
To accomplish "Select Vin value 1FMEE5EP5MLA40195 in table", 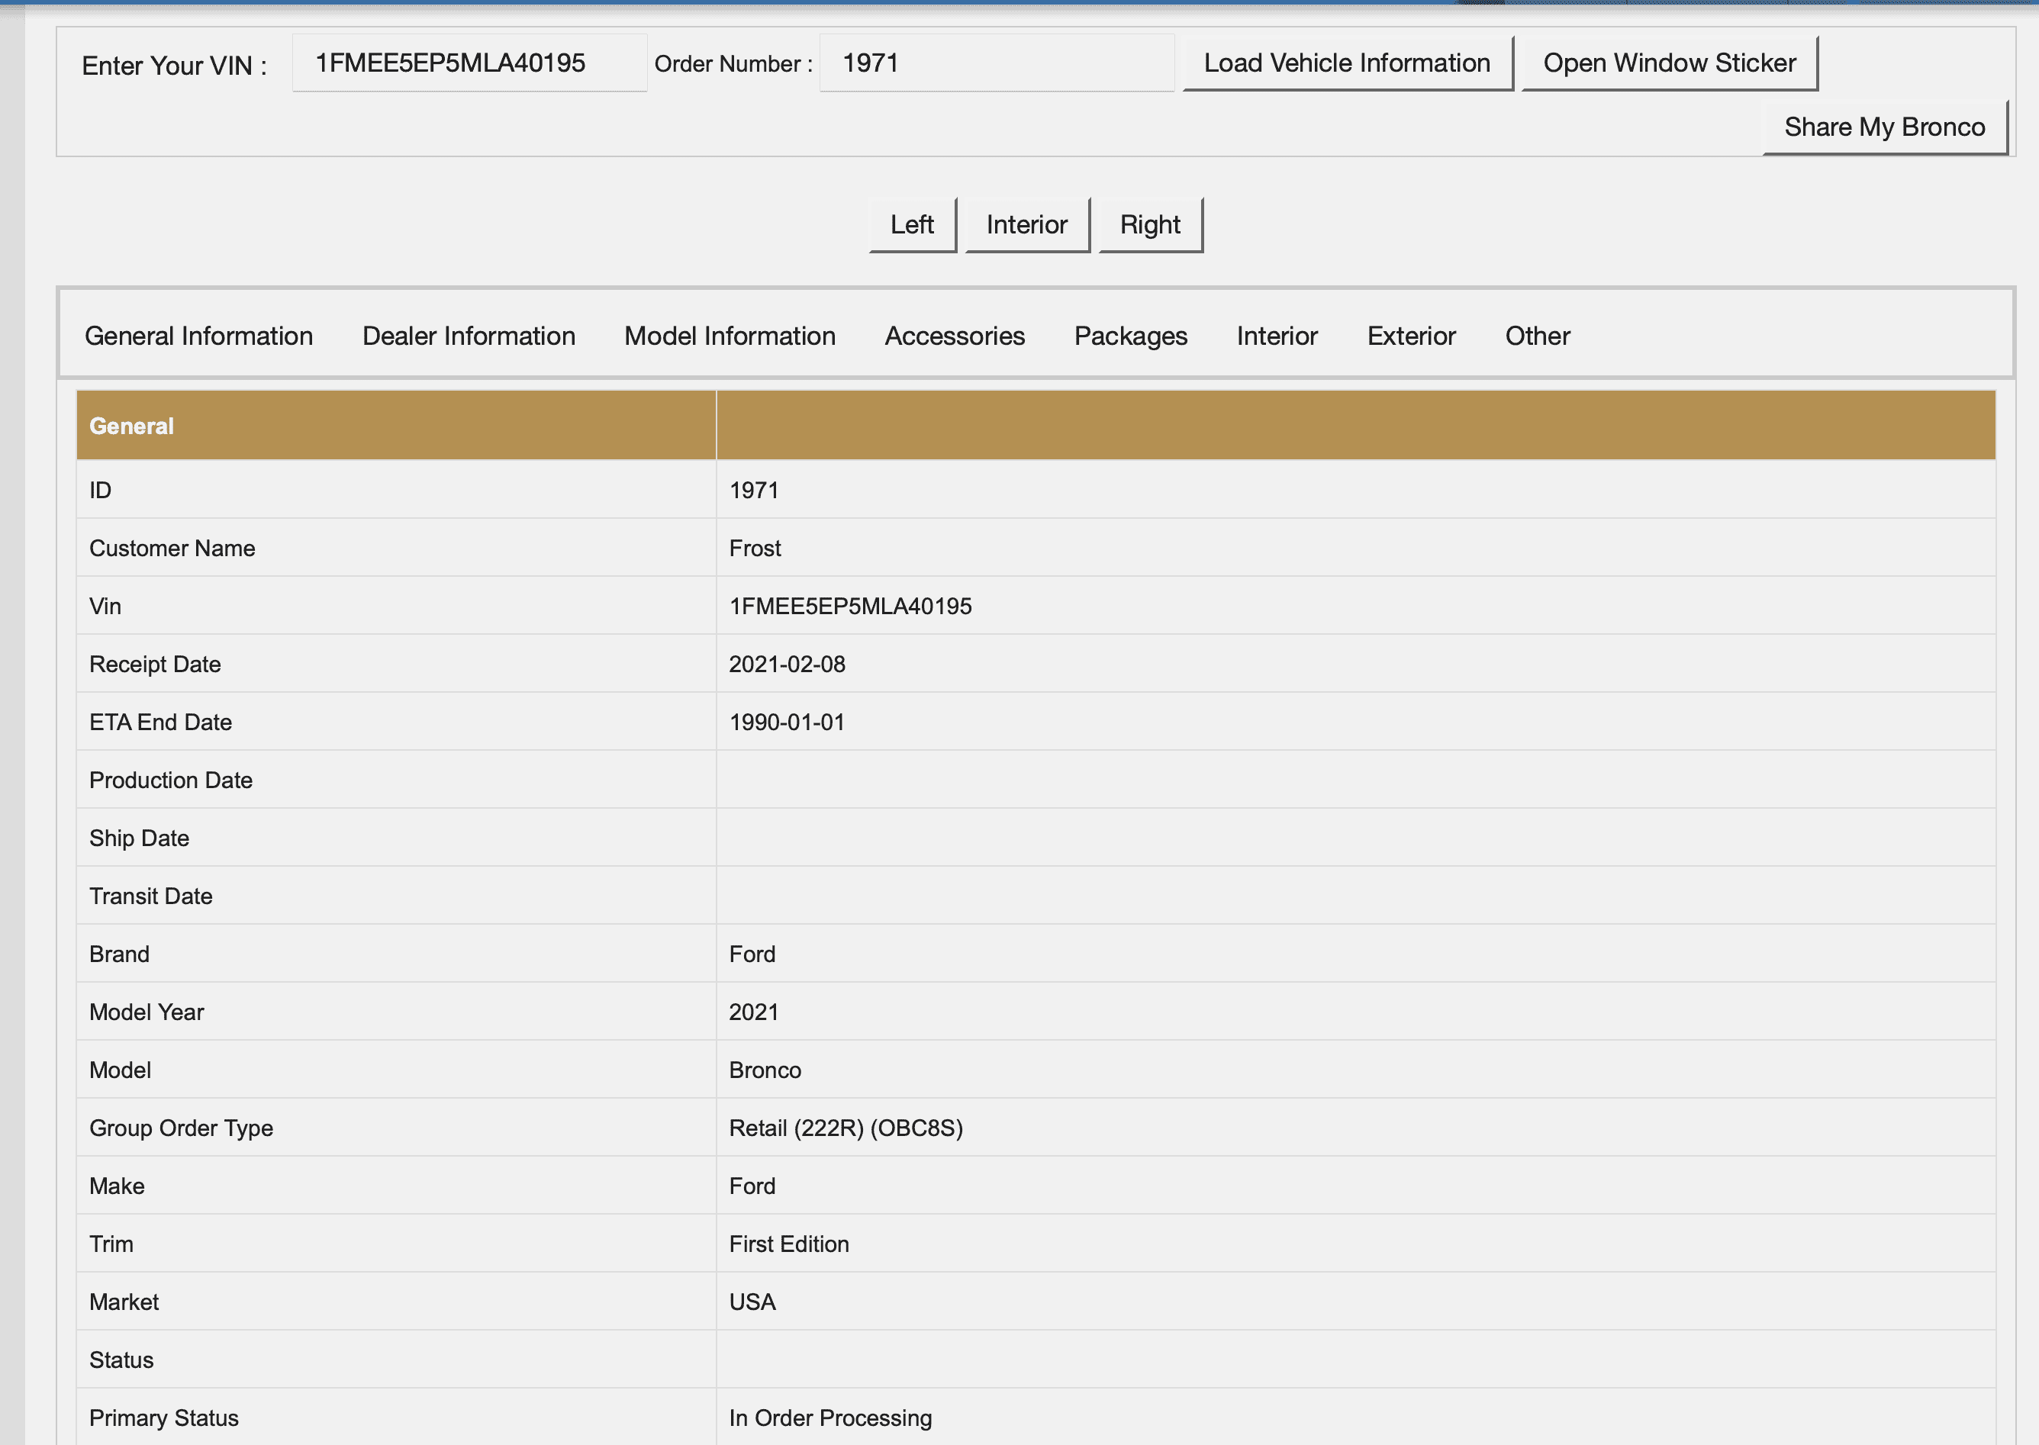I will click(850, 606).
